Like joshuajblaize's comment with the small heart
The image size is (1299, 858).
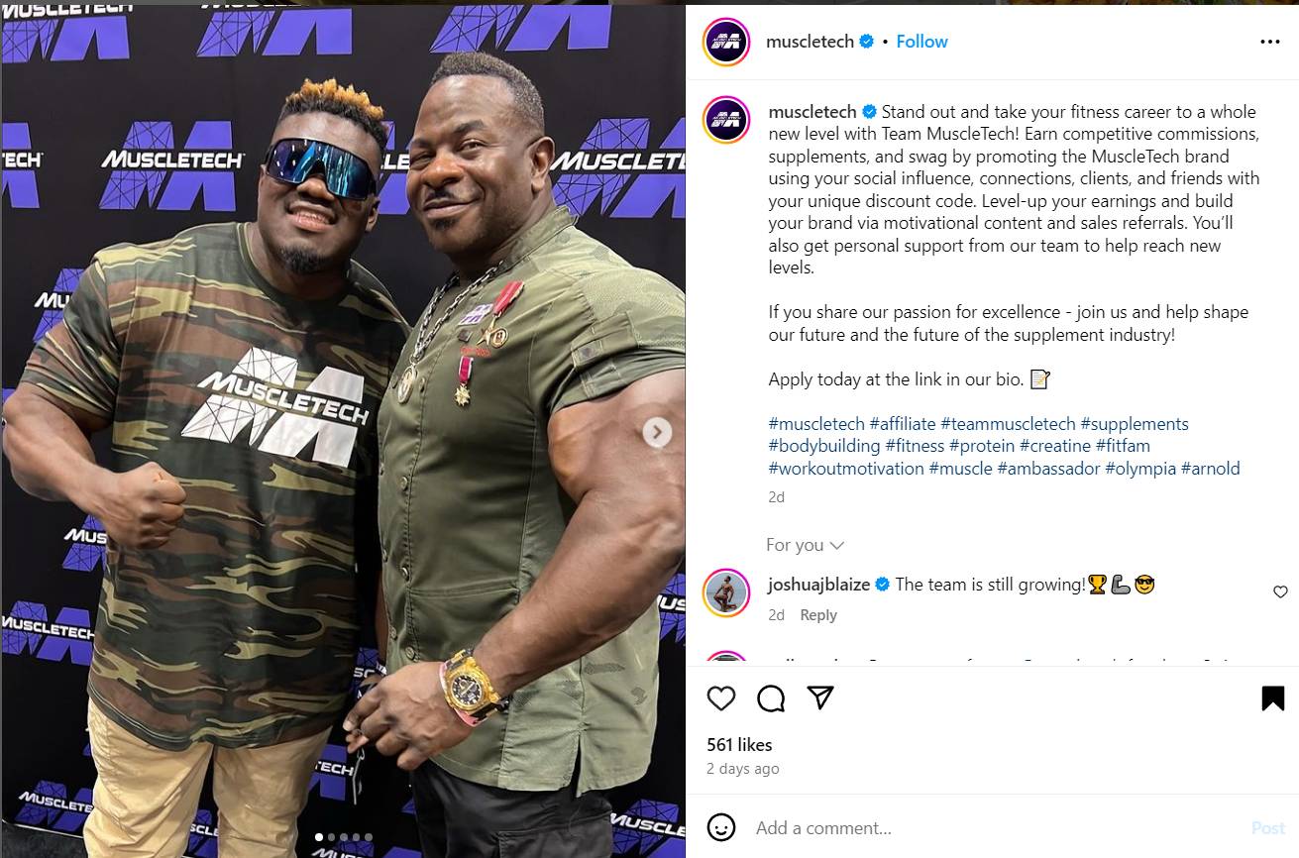(x=1280, y=591)
